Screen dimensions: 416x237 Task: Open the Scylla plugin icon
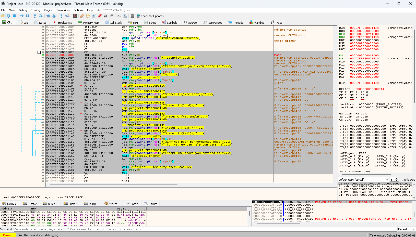(x=75, y=16)
